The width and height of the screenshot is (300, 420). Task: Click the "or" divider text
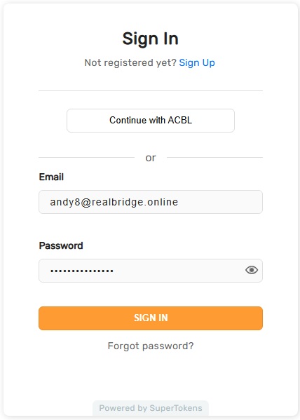point(151,158)
